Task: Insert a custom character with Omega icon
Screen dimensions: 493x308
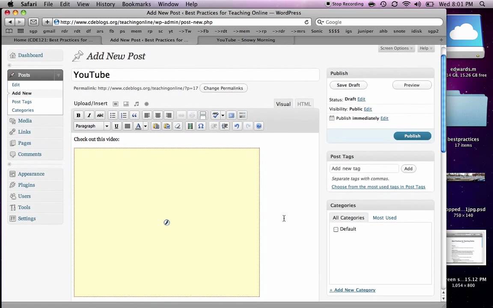Action: [201, 126]
